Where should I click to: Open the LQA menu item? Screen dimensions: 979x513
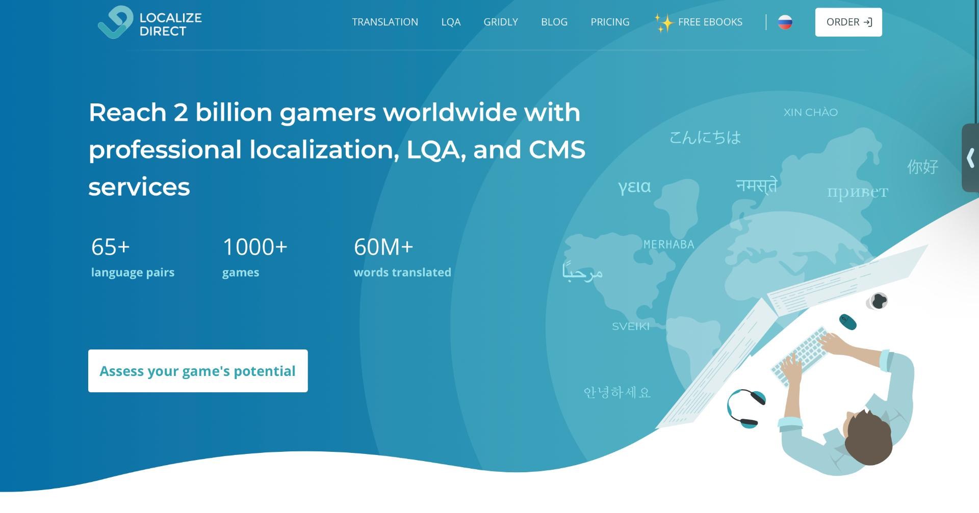pyautogui.click(x=451, y=22)
